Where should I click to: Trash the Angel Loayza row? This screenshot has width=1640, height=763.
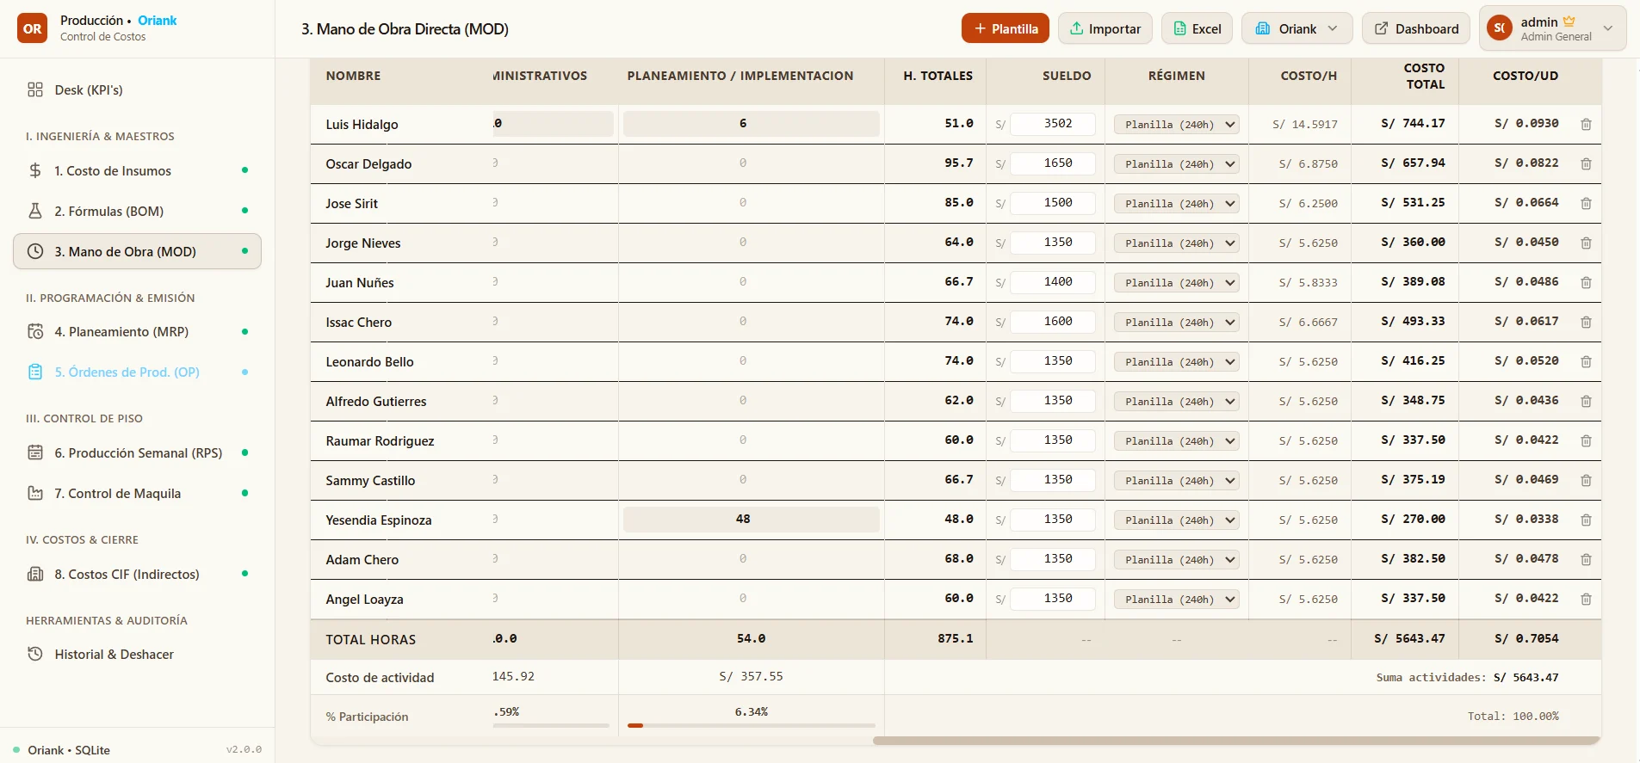point(1586,599)
